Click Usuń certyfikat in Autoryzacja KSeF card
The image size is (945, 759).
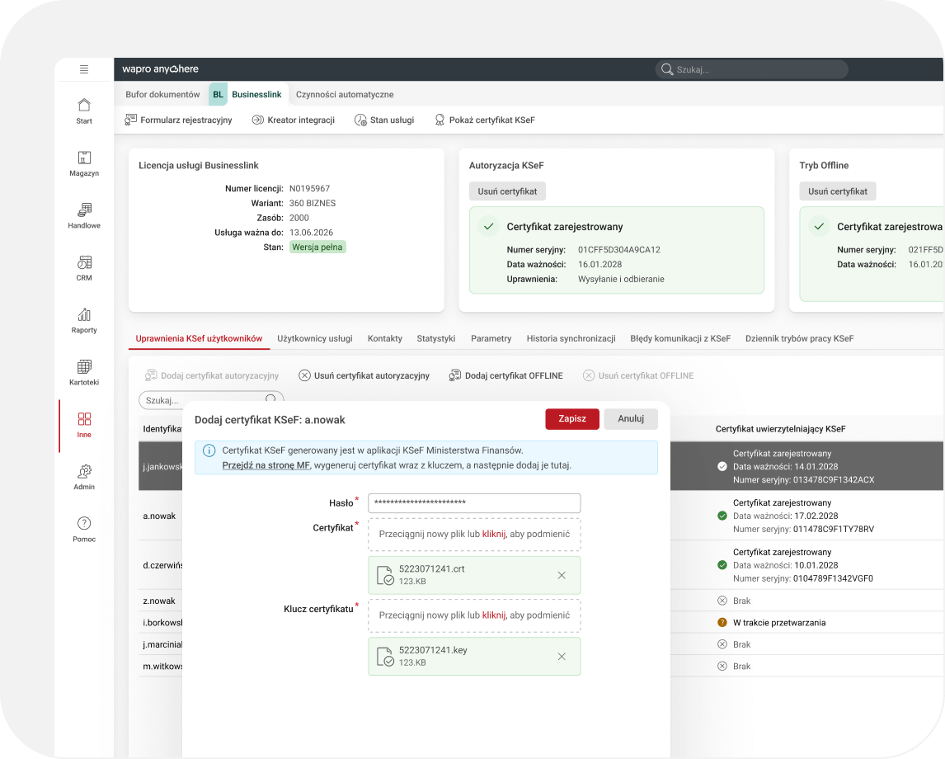pos(507,191)
